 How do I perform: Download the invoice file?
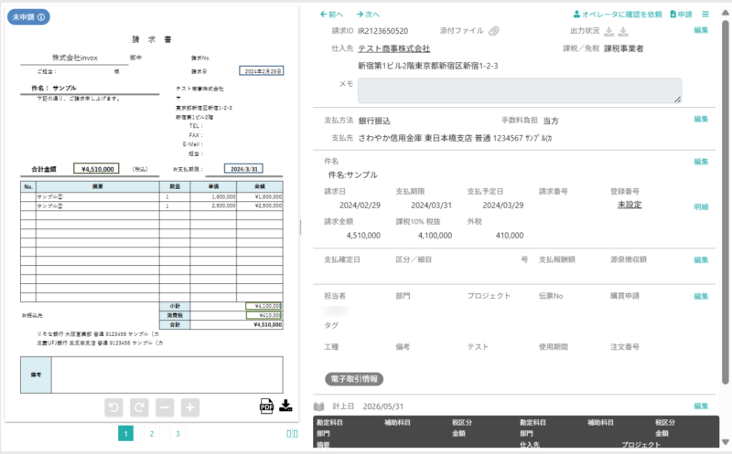(x=285, y=406)
